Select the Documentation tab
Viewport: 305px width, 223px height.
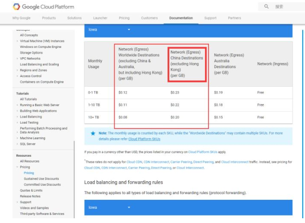(181, 18)
